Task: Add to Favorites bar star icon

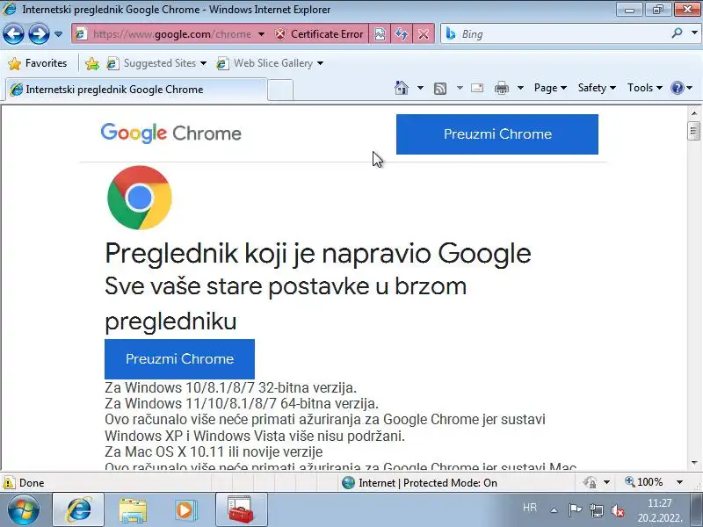Action: pyautogui.click(x=92, y=63)
